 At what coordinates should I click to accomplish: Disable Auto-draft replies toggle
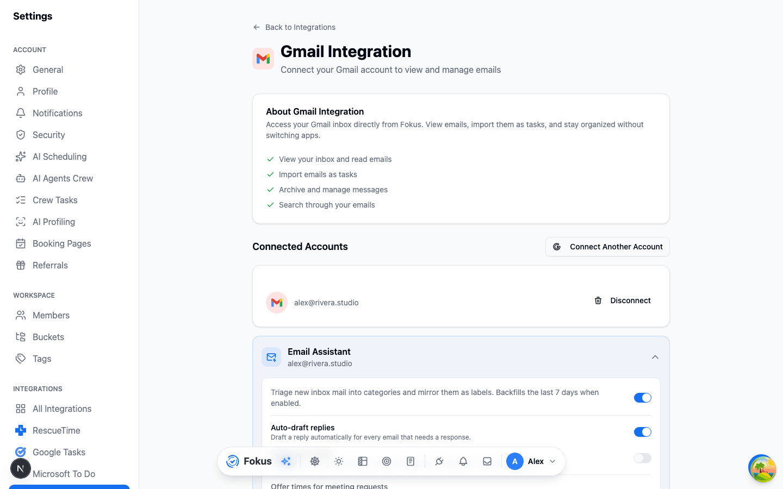[x=643, y=432]
